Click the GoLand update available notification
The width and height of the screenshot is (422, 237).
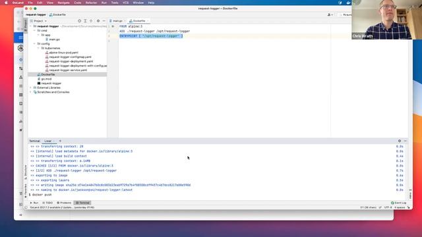(x=62, y=207)
